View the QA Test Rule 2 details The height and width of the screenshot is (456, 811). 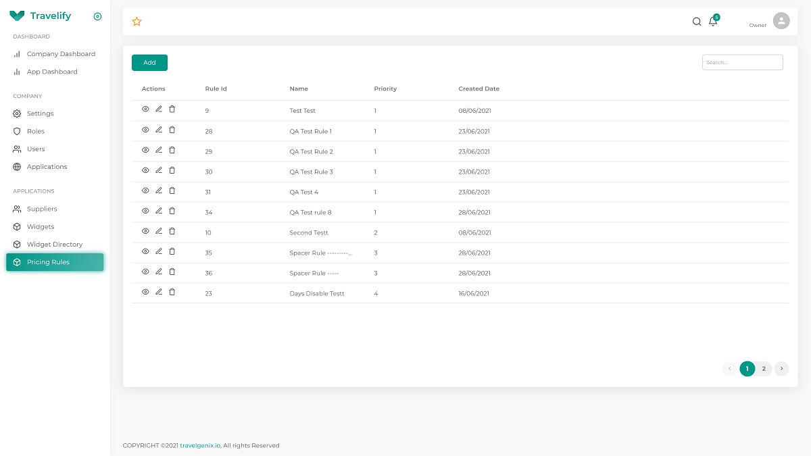click(145, 150)
